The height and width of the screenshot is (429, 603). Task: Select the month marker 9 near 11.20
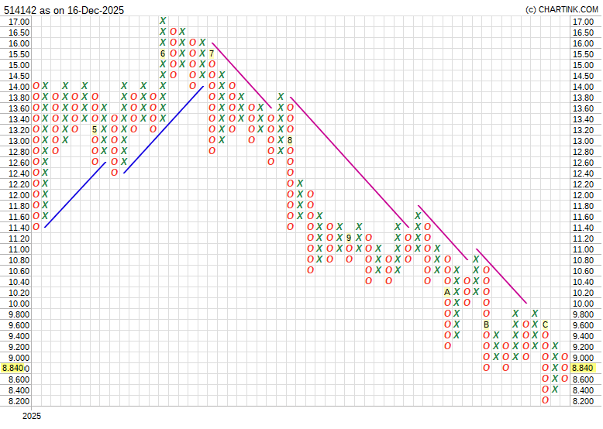click(x=349, y=238)
